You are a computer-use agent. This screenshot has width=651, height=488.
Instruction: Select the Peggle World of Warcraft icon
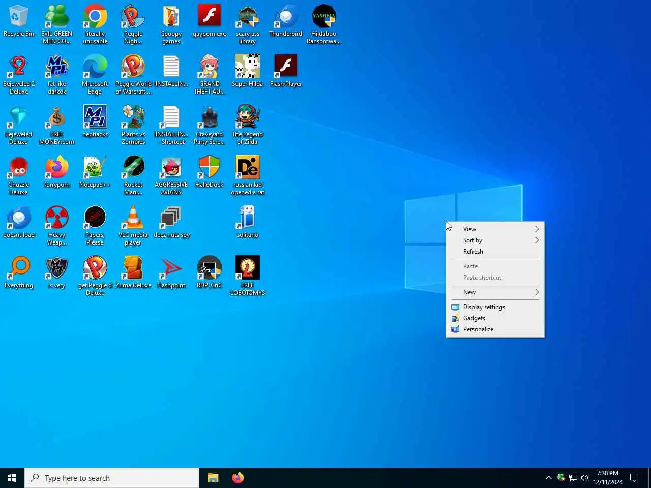[133, 75]
